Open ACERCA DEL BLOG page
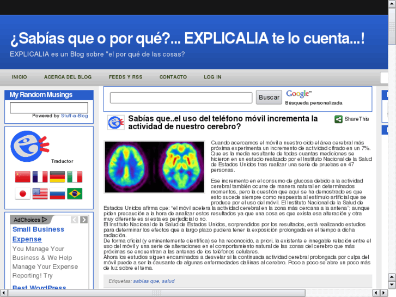 (68, 77)
